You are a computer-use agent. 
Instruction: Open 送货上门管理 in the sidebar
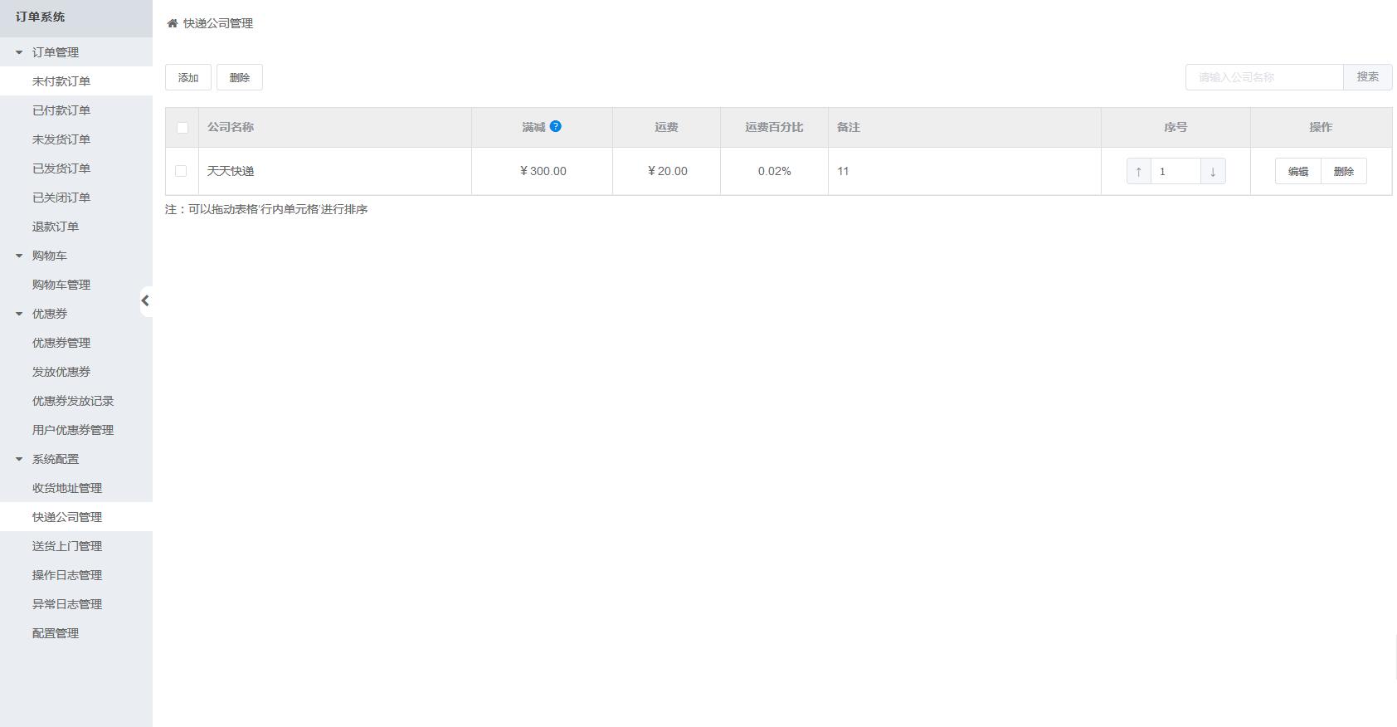coord(76,546)
